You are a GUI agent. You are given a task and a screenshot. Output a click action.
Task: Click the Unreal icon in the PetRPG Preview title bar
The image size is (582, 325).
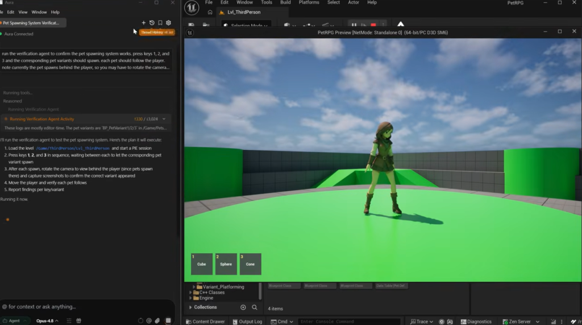pos(190,32)
